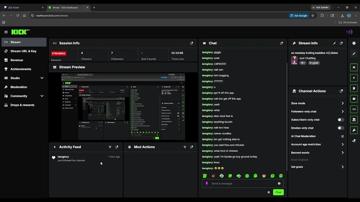Toggle Subscribers-only chat switch
This screenshot has height=202, width=360.
tap(341, 120)
